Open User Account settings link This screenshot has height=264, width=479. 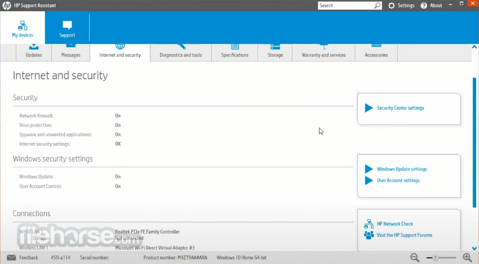pos(398,180)
